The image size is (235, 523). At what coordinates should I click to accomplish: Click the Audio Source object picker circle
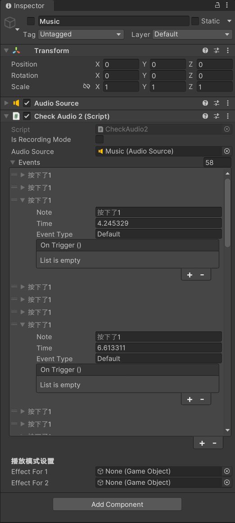(226, 151)
